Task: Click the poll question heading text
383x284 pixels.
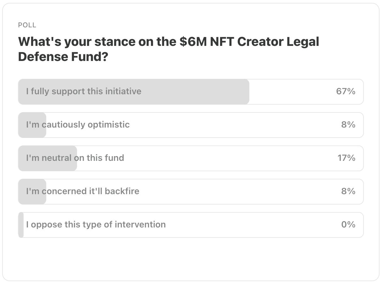Action: [x=169, y=49]
